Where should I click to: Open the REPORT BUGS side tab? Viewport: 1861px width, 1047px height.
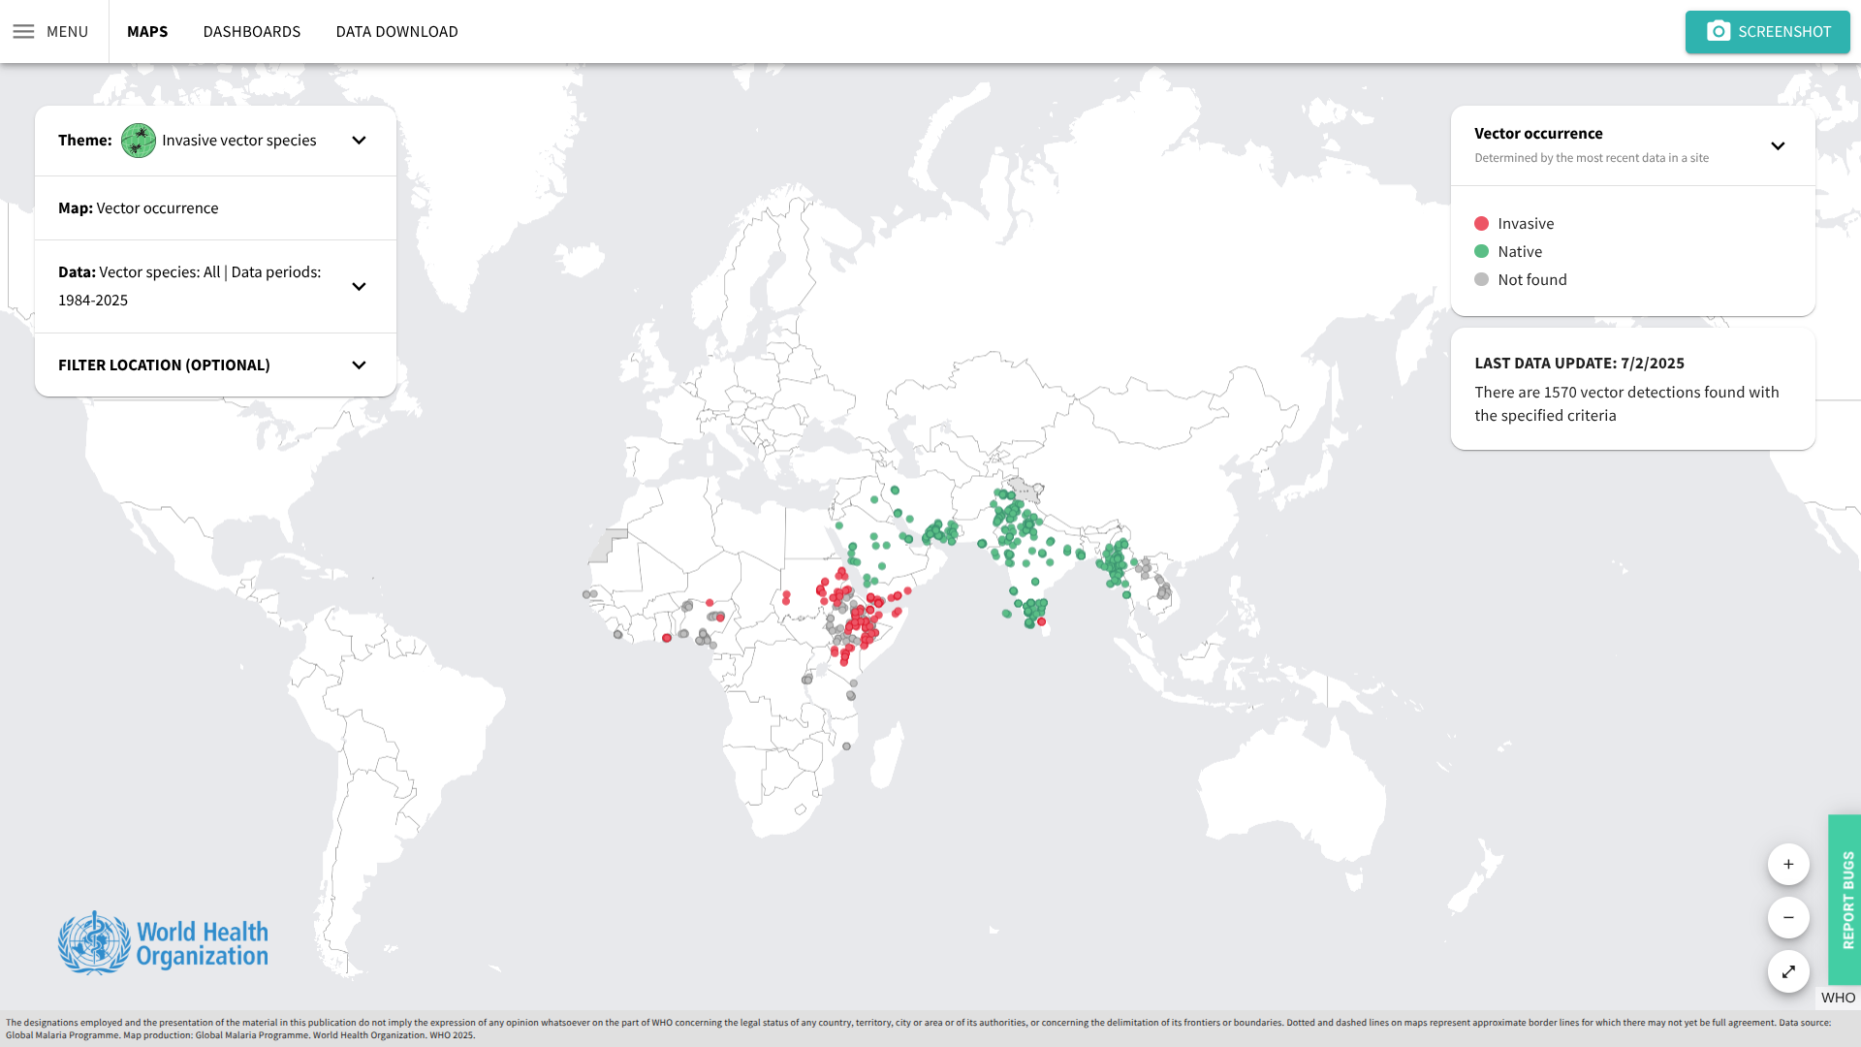click(1847, 900)
